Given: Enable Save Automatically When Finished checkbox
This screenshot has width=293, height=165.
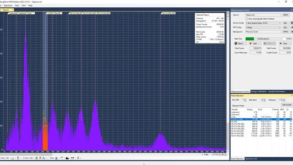Looking at the screenshot, I should 246,19.
